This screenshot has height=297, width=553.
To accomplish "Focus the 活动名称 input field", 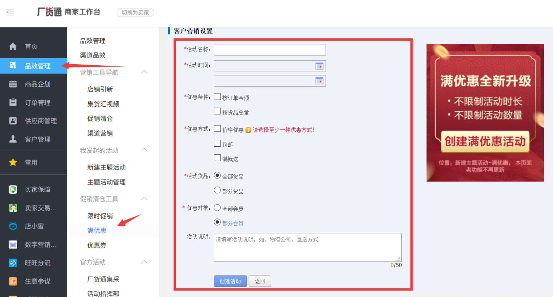I will [x=270, y=49].
